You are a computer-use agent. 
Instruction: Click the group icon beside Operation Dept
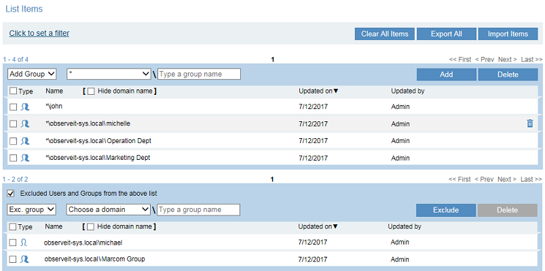pos(25,141)
